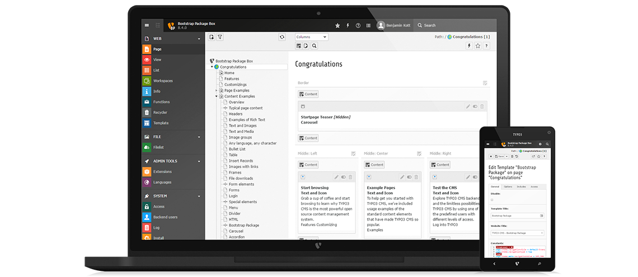Open the Recycler module
This screenshot has height=277, width=638.
coord(160,112)
